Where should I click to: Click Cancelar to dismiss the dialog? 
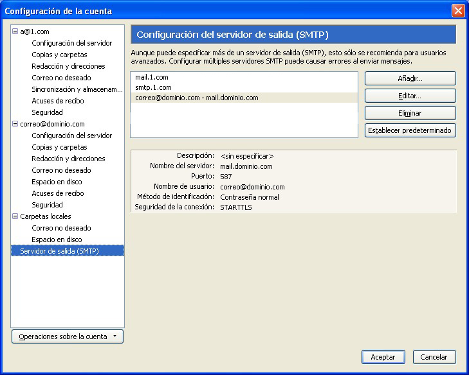pos(434,357)
